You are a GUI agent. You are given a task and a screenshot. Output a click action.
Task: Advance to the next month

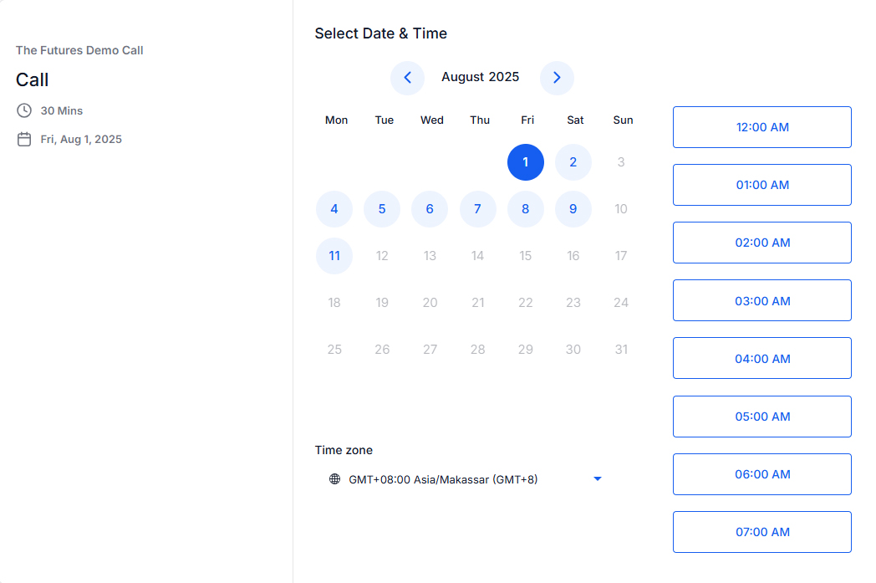tap(557, 78)
